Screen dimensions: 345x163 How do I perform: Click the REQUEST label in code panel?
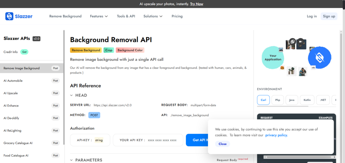point(266,118)
